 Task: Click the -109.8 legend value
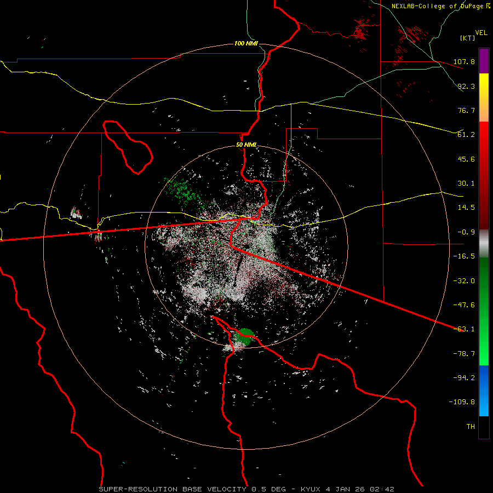click(x=462, y=402)
